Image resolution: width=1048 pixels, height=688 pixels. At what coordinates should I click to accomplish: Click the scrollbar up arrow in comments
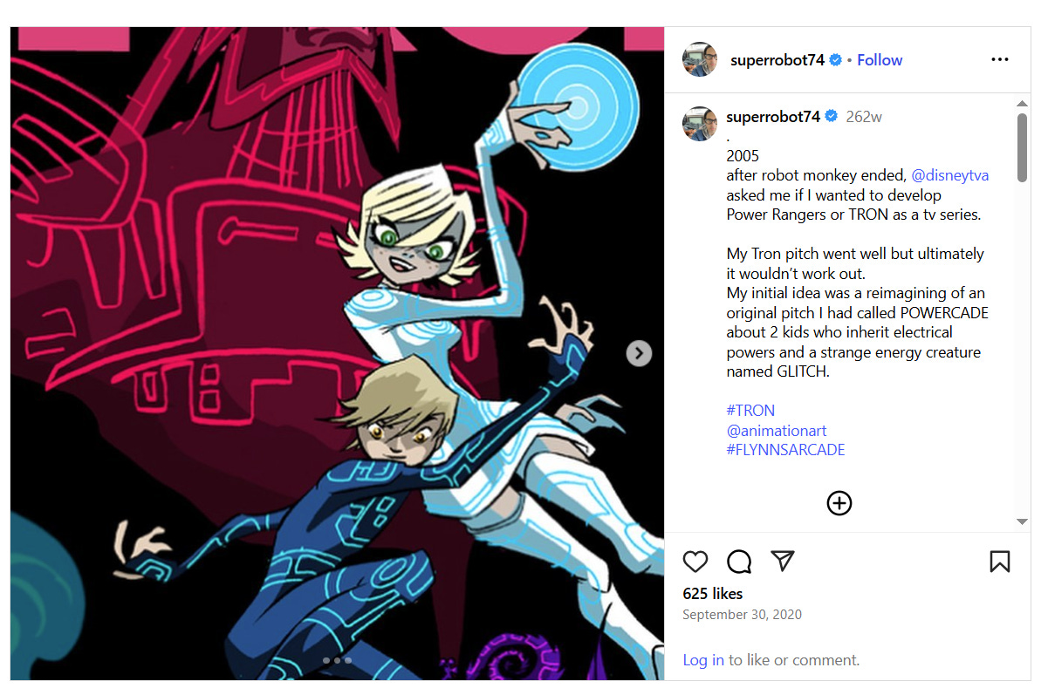click(1022, 104)
